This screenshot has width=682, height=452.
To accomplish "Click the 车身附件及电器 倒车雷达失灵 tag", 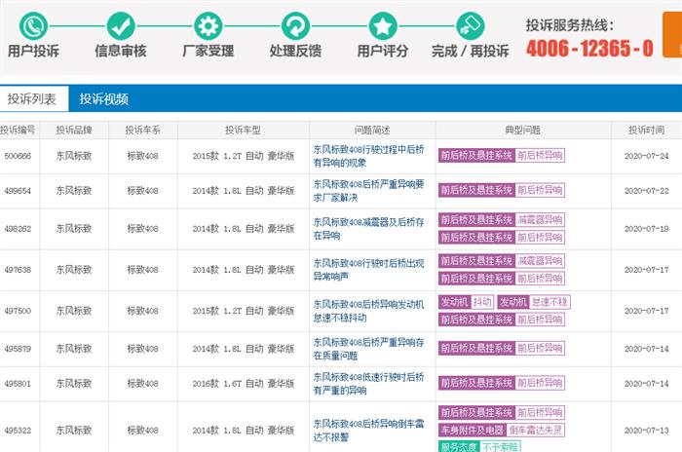I will click(502, 430).
